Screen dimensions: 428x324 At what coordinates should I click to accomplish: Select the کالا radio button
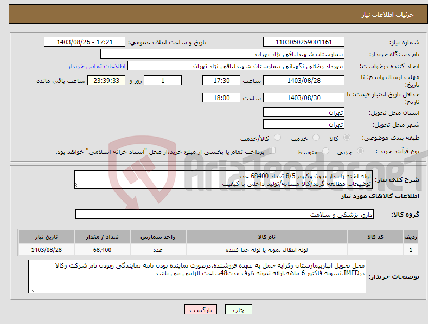pyautogui.click(x=347, y=138)
